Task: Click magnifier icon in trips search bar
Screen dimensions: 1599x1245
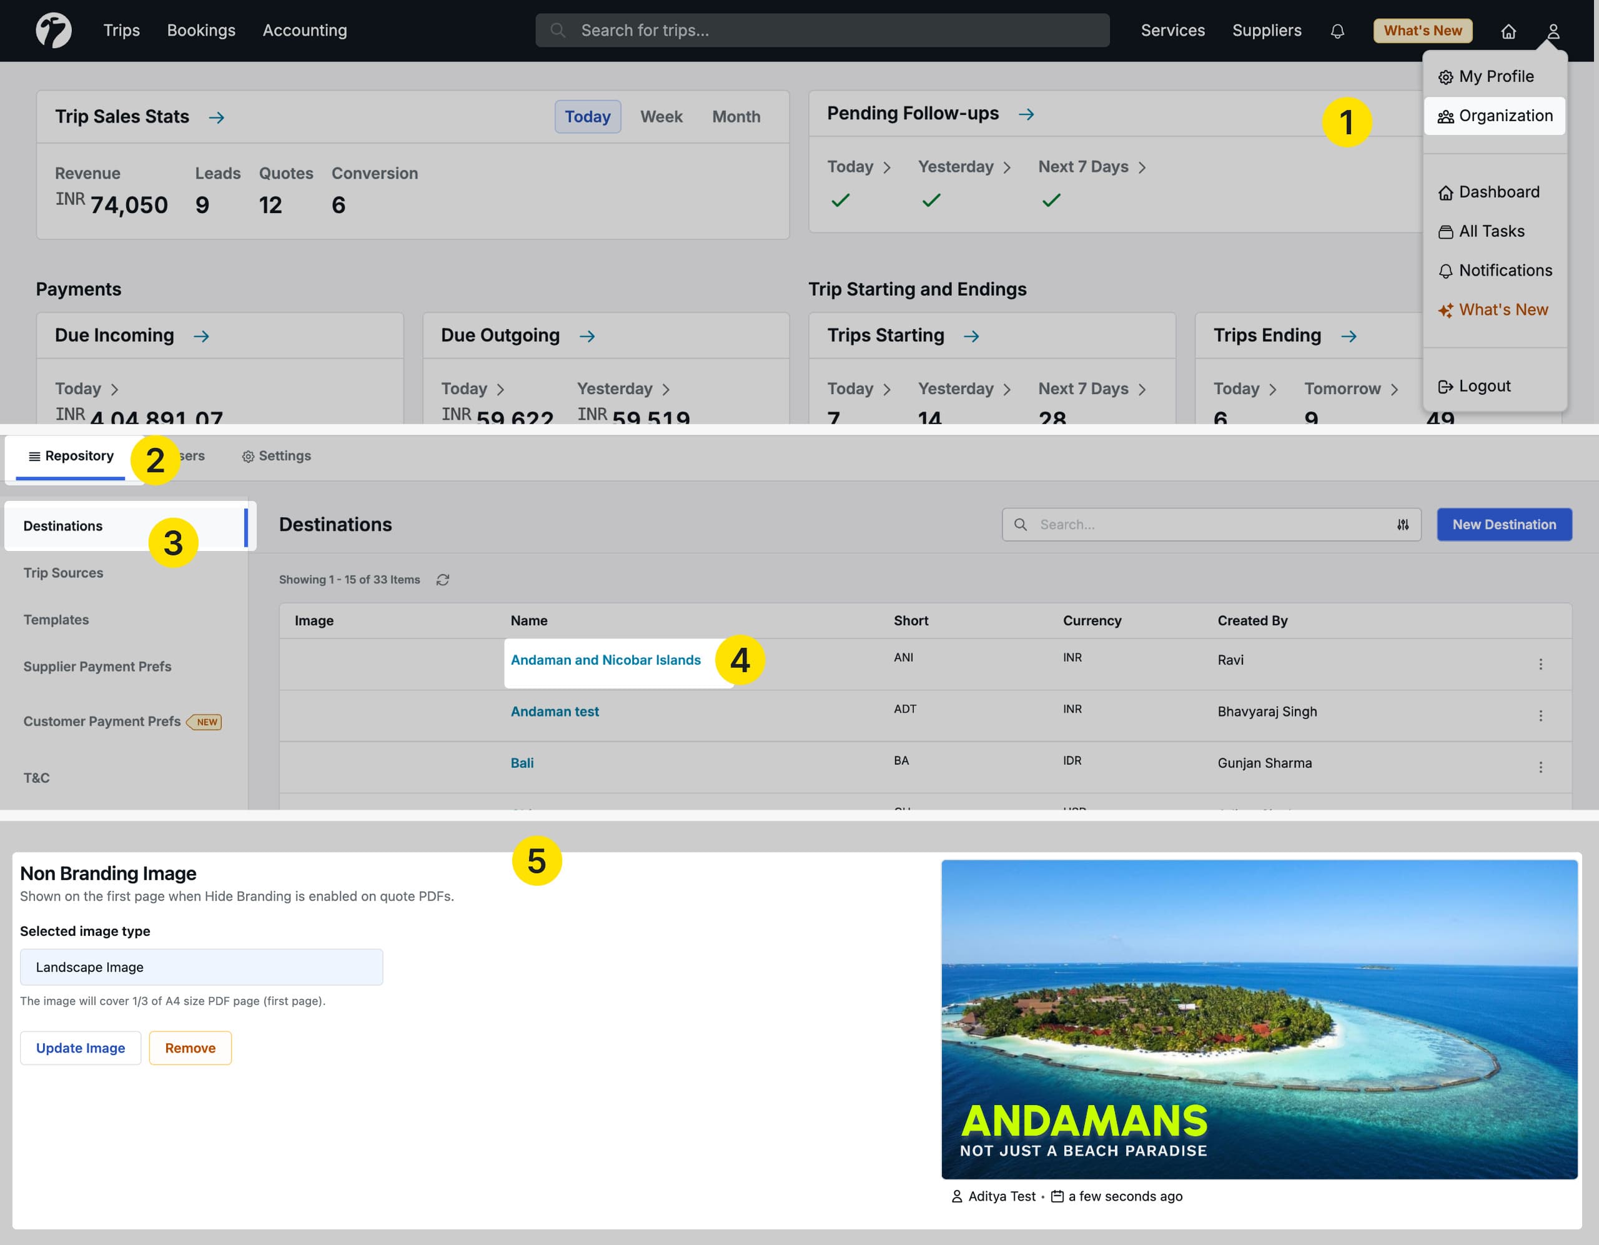Action: click(558, 30)
